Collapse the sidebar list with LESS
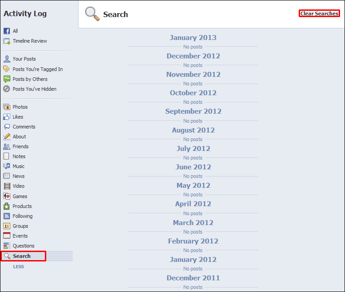Image resolution: width=345 pixels, height=292 pixels. pyautogui.click(x=18, y=267)
